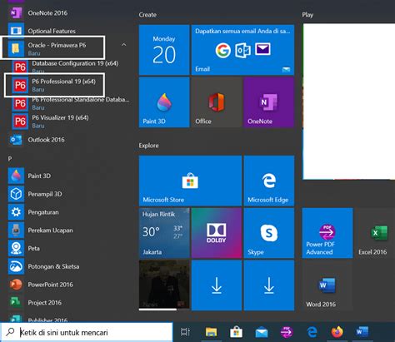The image size is (395, 342).
Task: Click the Play group heading
Action: [x=307, y=15]
